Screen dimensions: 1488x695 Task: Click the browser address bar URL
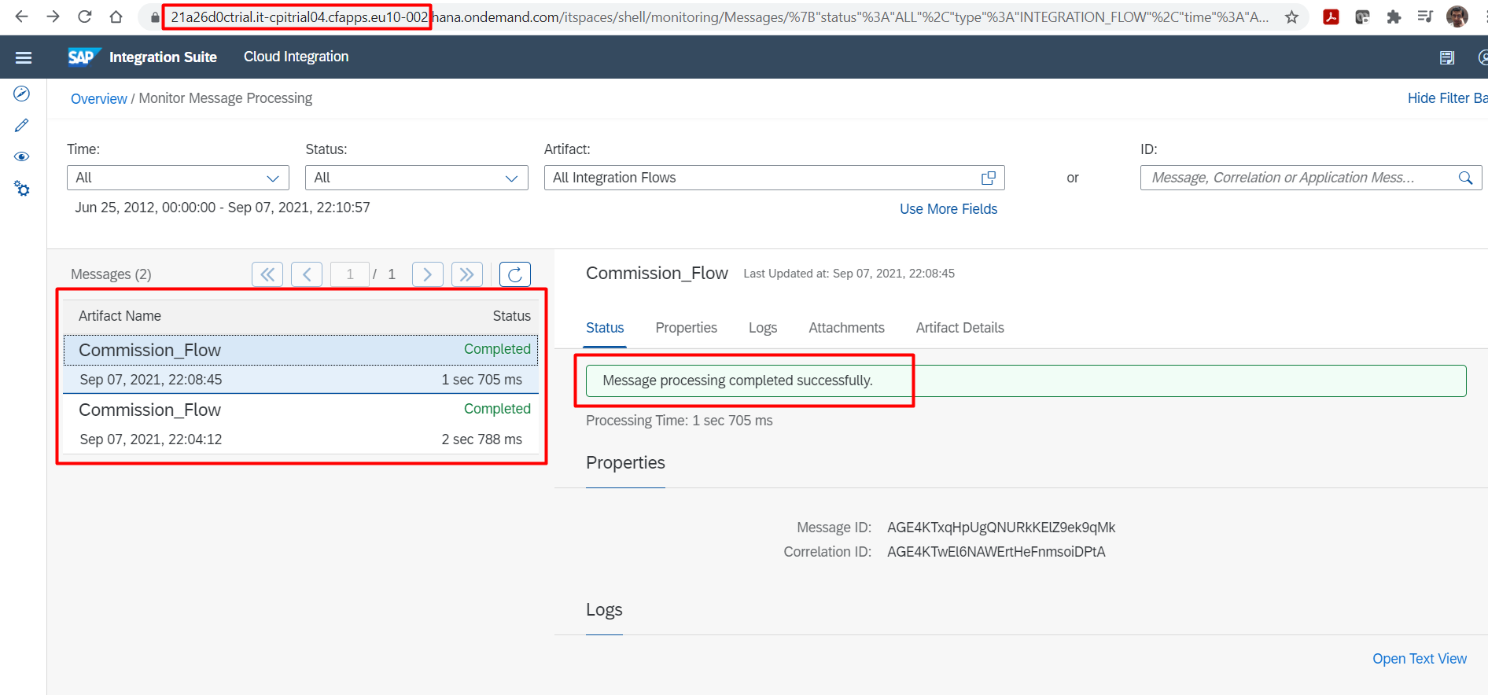click(x=720, y=17)
